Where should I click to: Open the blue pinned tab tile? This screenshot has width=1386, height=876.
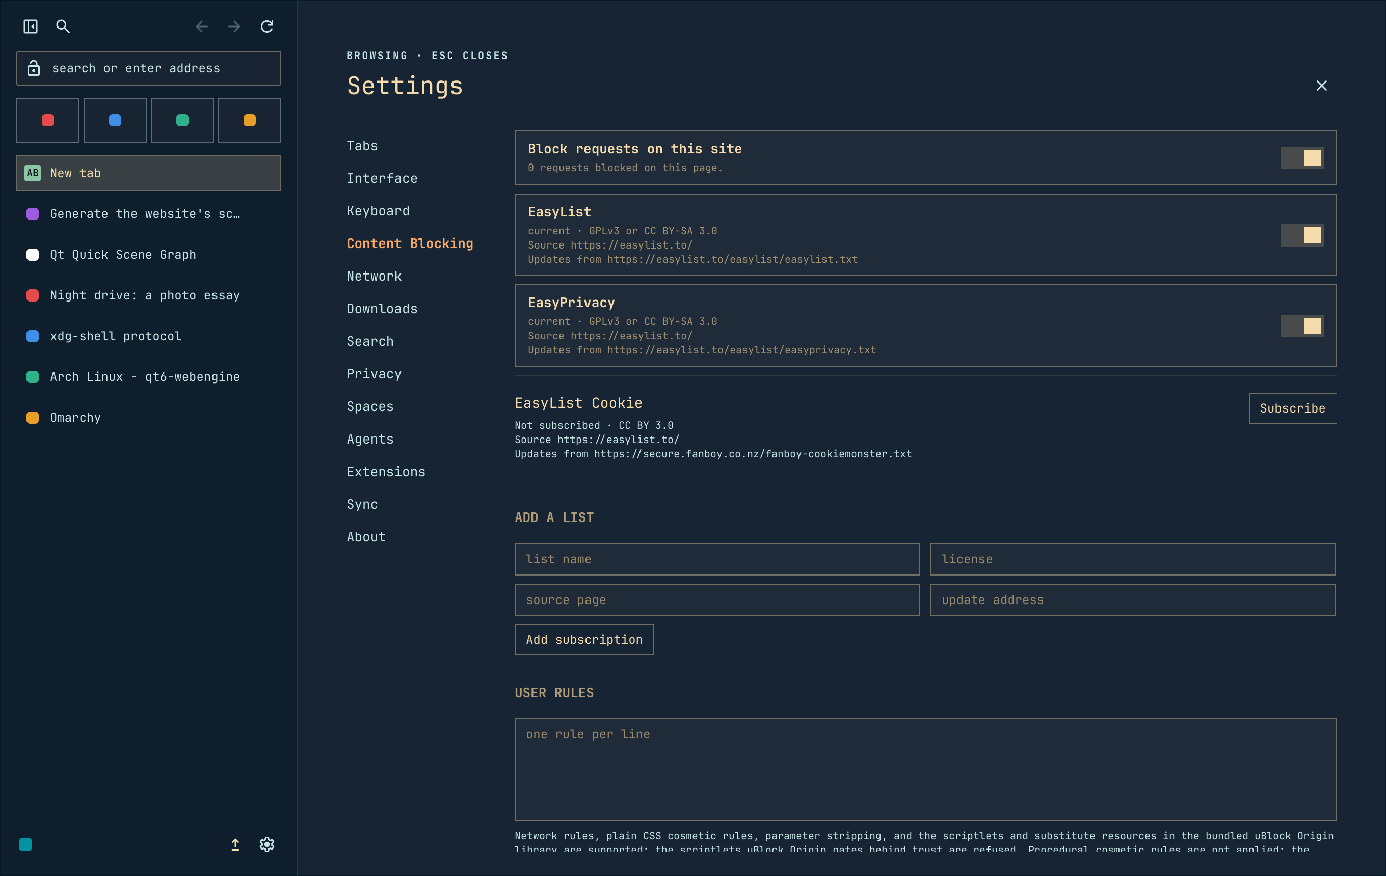point(115,120)
